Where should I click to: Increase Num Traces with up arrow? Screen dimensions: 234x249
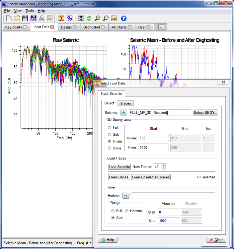pyautogui.click(x=164, y=165)
